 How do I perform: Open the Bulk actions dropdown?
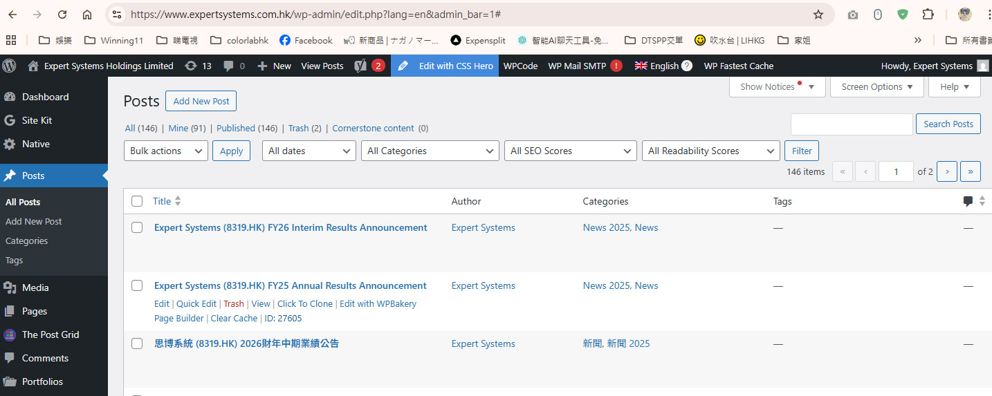coord(166,151)
